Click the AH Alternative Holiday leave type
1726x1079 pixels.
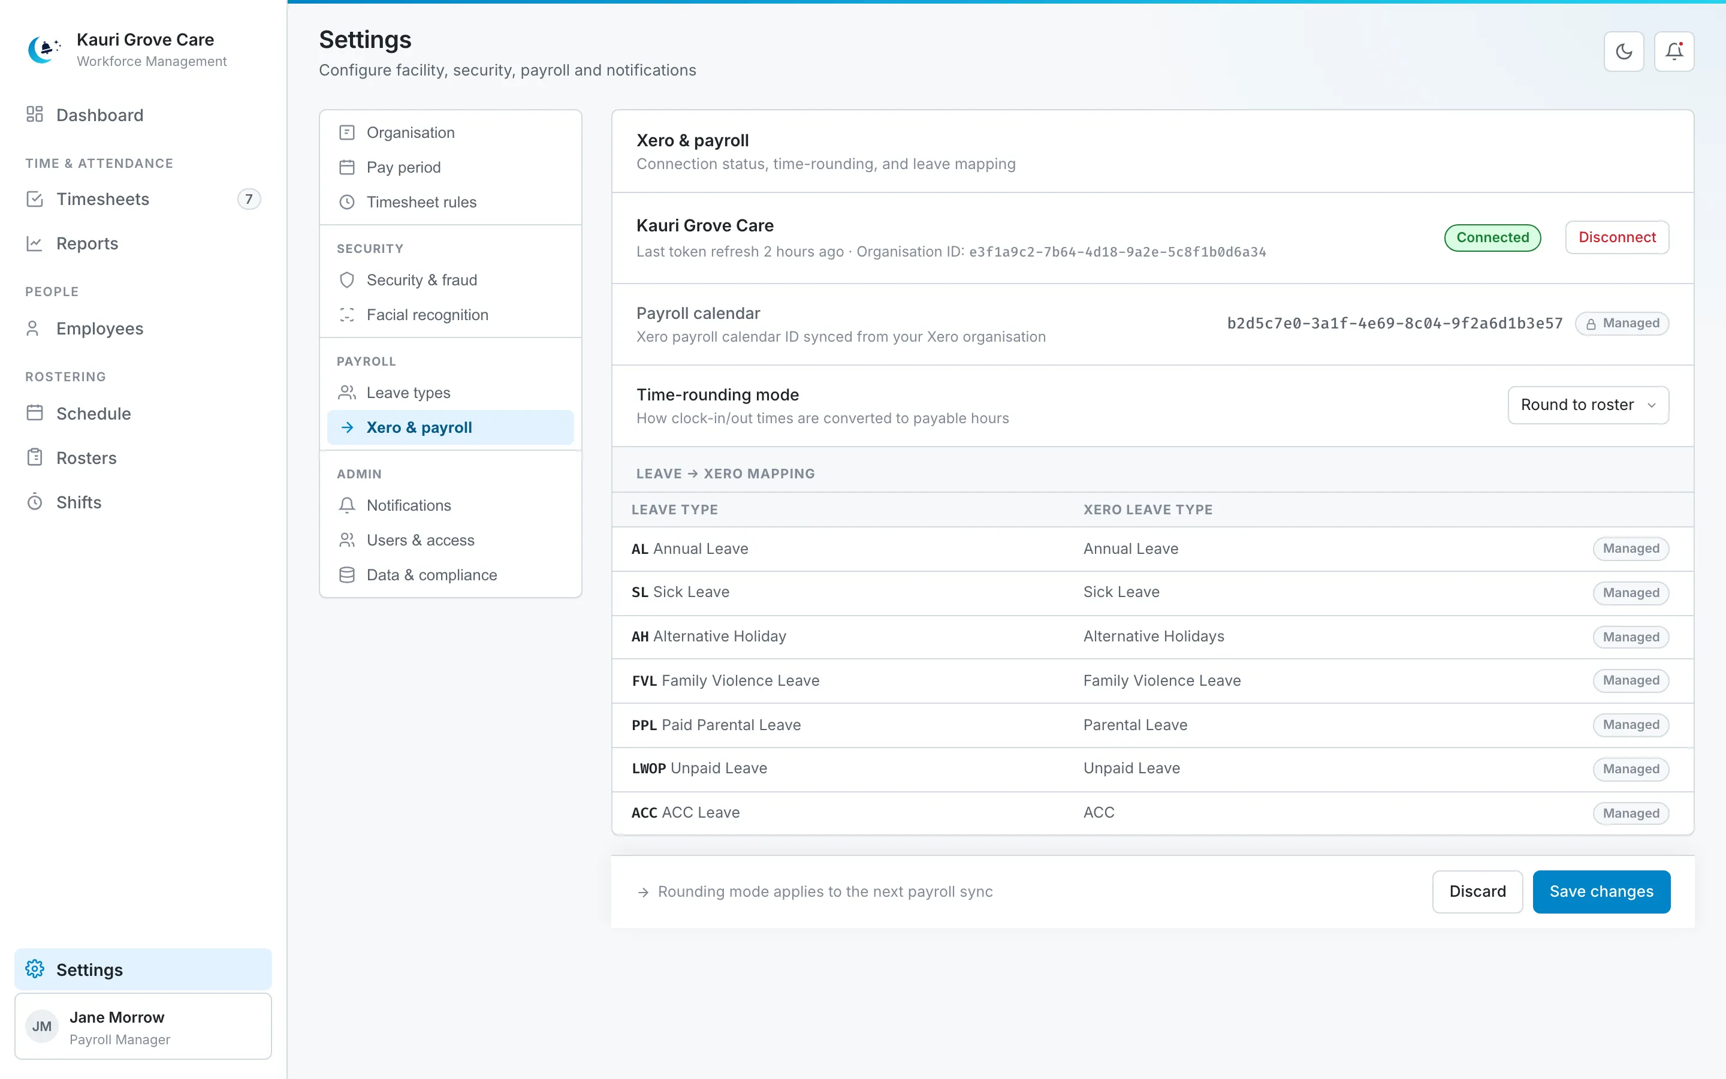pyautogui.click(x=709, y=636)
